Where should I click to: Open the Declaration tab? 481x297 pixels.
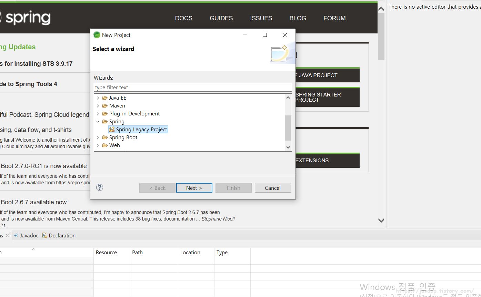click(x=59, y=236)
